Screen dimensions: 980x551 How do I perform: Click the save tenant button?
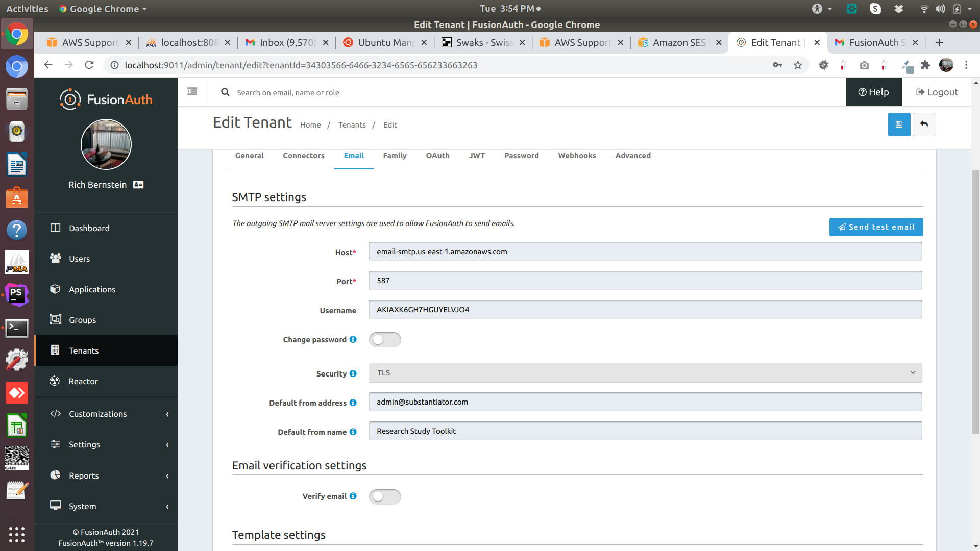pos(899,124)
